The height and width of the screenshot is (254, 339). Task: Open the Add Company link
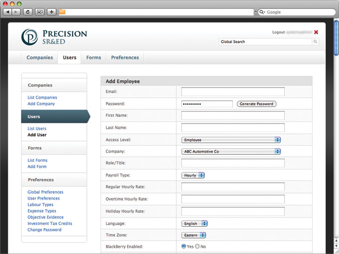[x=41, y=104]
